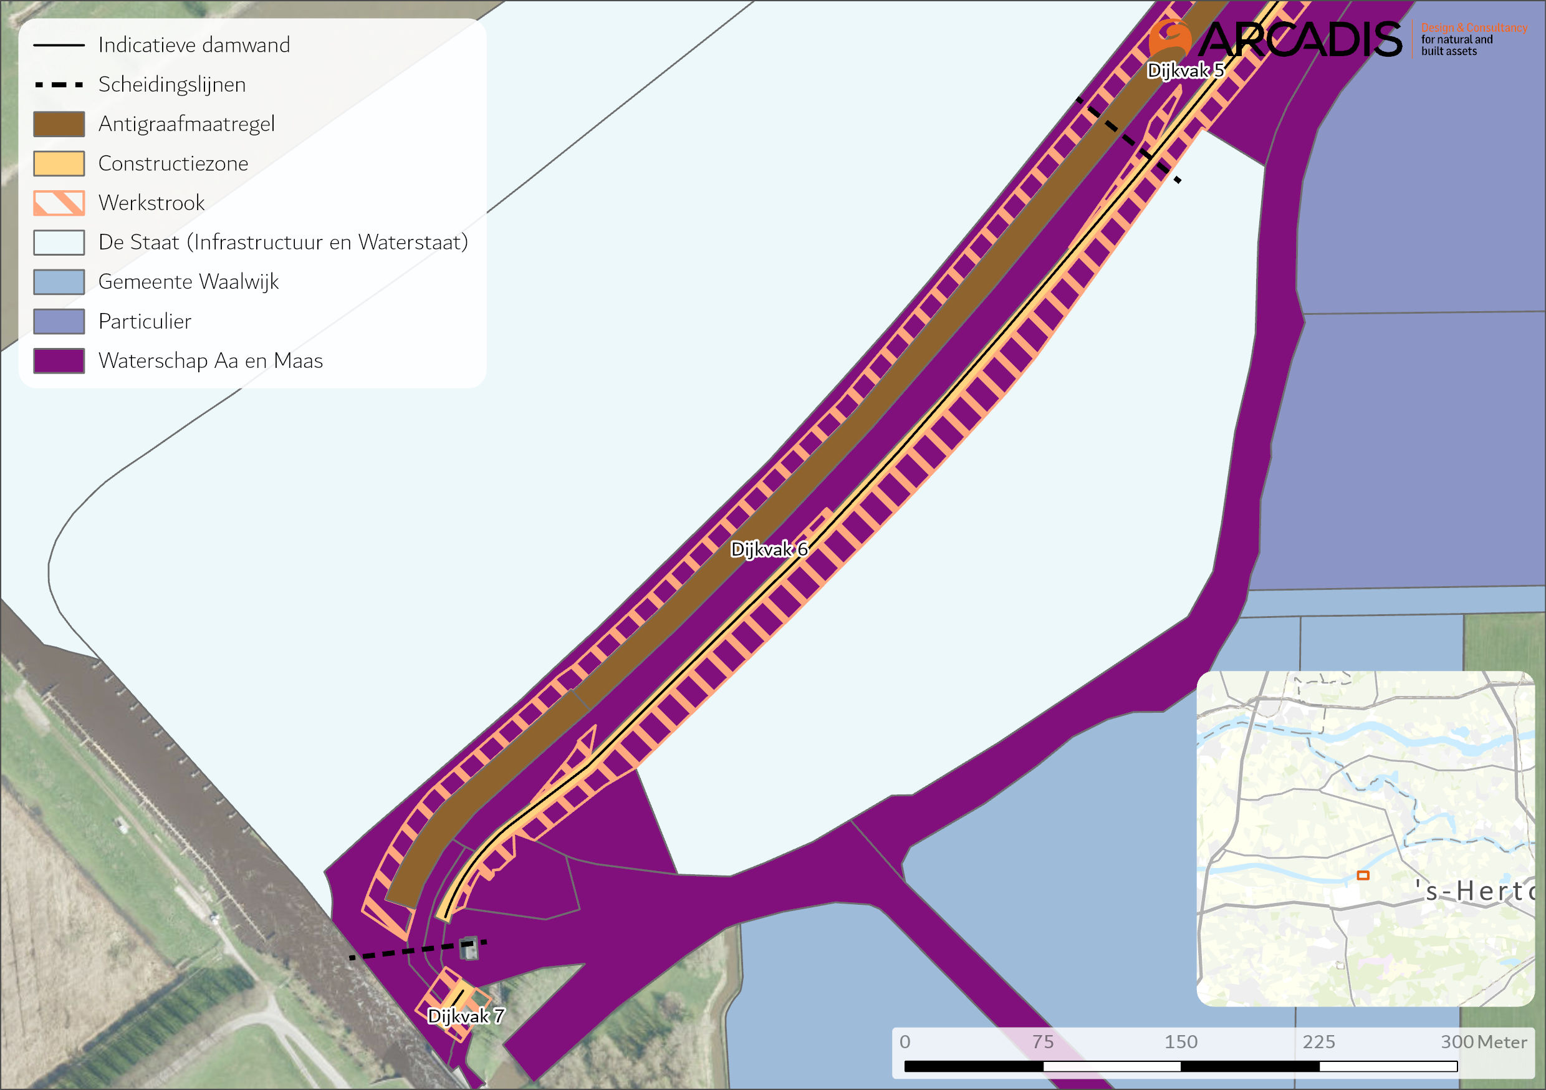Image resolution: width=1546 pixels, height=1090 pixels.
Task: Click the Dijkvak 7 map label
Action: (x=466, y=1016)
